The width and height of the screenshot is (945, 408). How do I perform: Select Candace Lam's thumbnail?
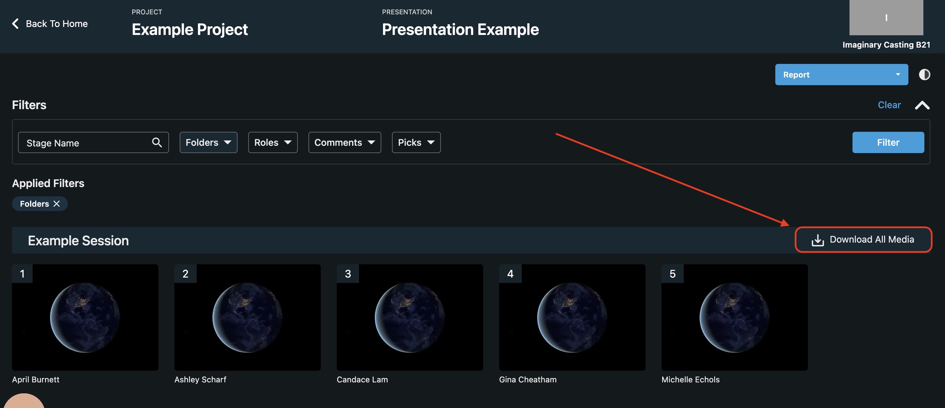point(410,317)
